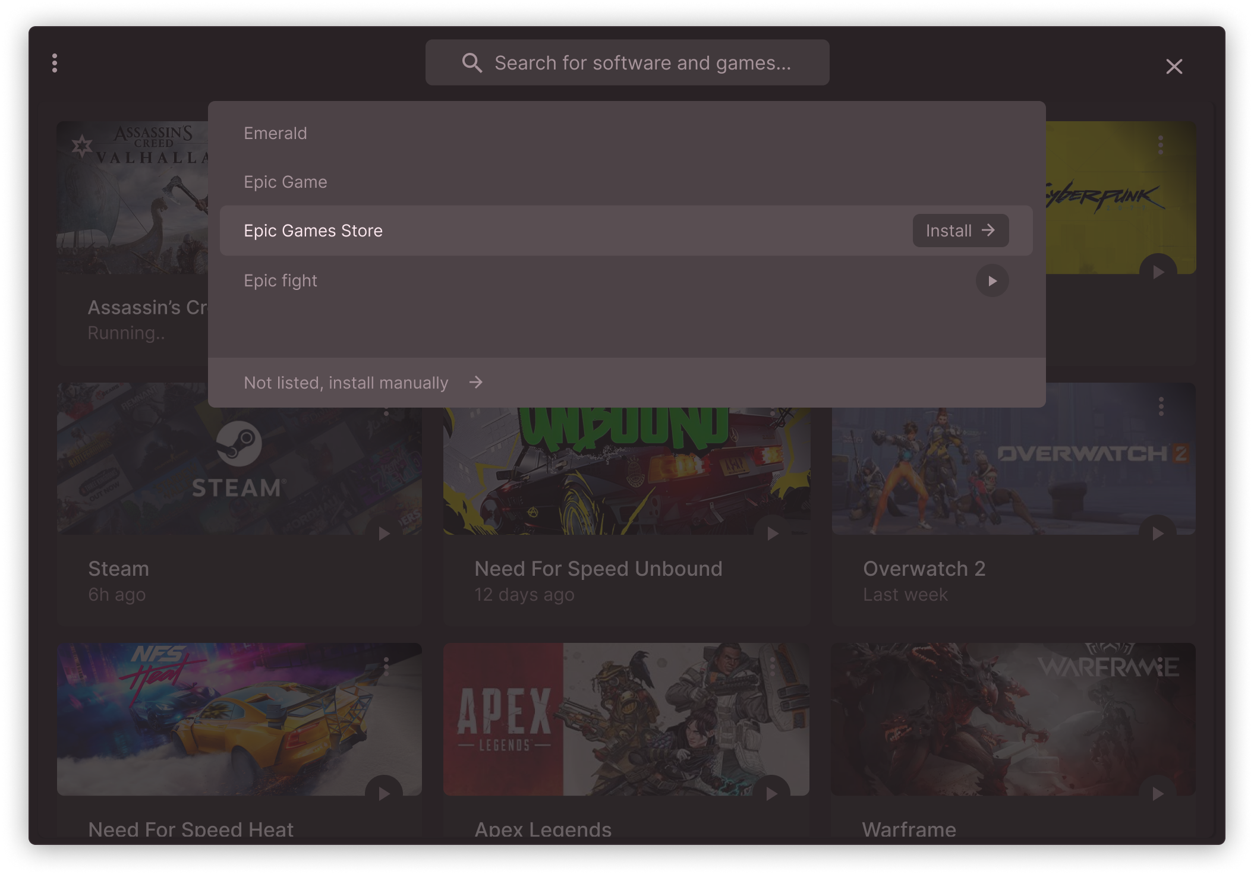This screenshot has width=1254, height=877.
Task: Play Overwatch 2 from its card
Action: coord(1158,534)
